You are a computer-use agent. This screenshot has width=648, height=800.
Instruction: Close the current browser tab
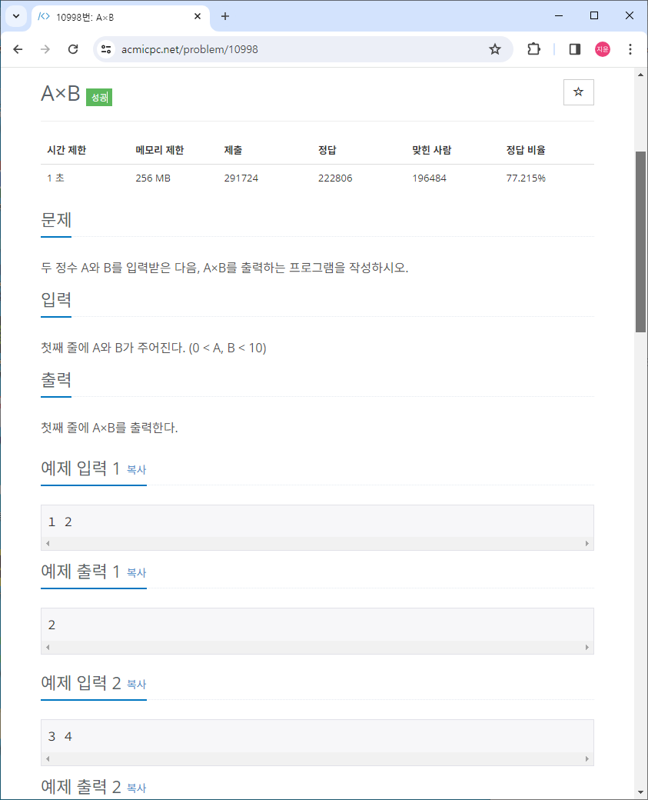198,15
